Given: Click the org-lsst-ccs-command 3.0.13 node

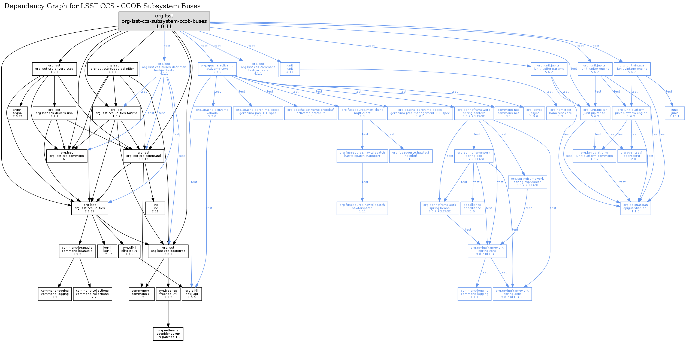Looking at the screenshot, I should tap(143, 156).
